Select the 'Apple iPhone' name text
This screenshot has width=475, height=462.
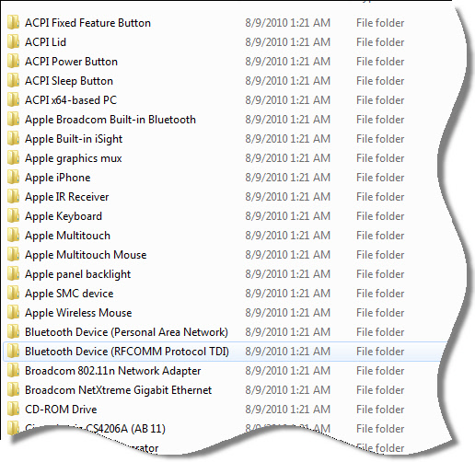coord(58,179)
